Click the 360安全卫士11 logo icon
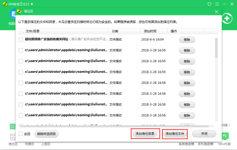This screenshot has width=237, height=150. pos(5,4)
